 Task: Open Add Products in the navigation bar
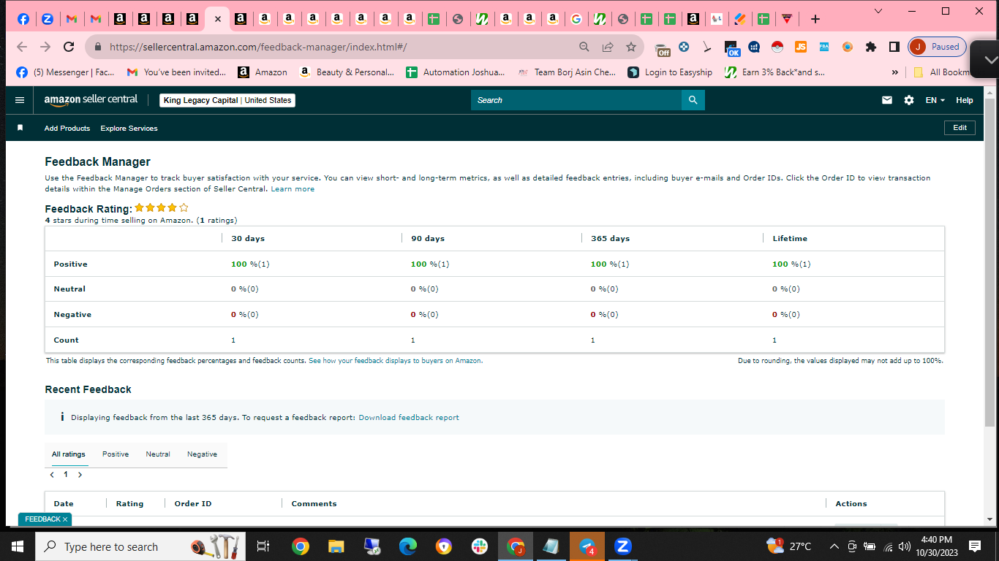[x=67, y=128]
